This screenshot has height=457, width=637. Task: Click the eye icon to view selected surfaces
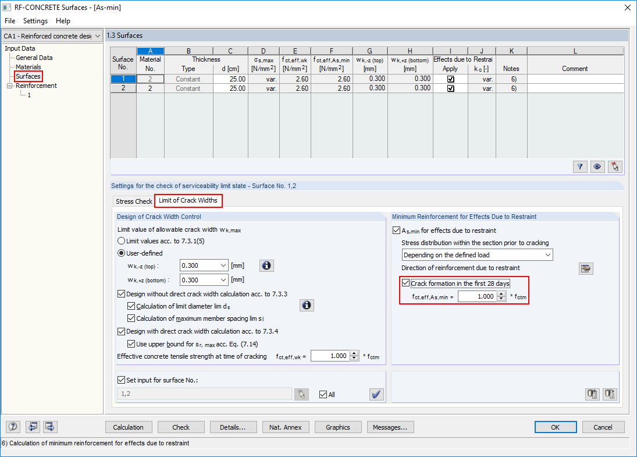pyautogui.click(x=597, y=166)
